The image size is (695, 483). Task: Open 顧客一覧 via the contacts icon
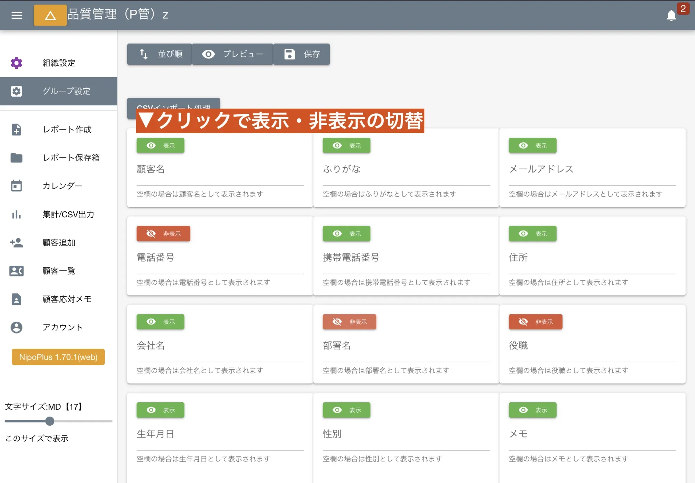point(16,271)
